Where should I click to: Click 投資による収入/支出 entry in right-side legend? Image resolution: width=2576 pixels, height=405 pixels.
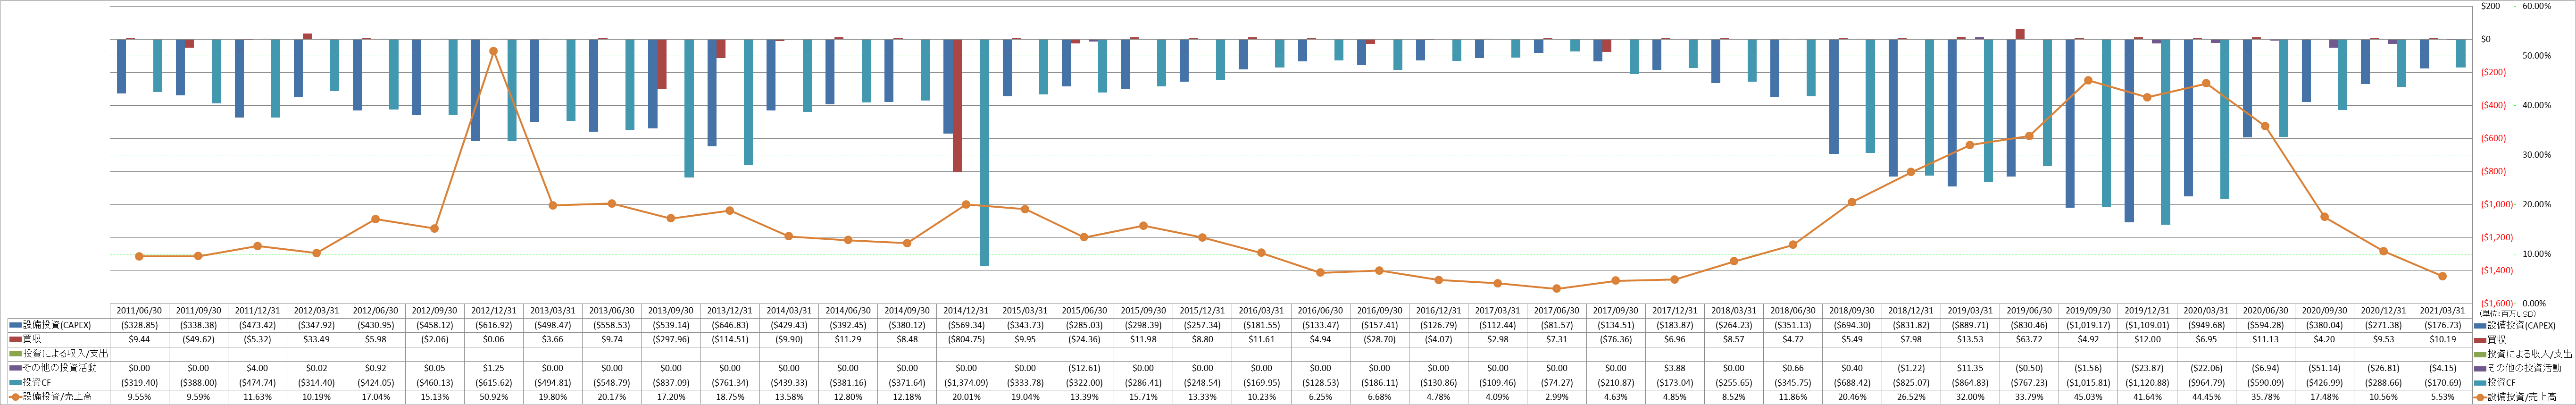click(2523, 354)
